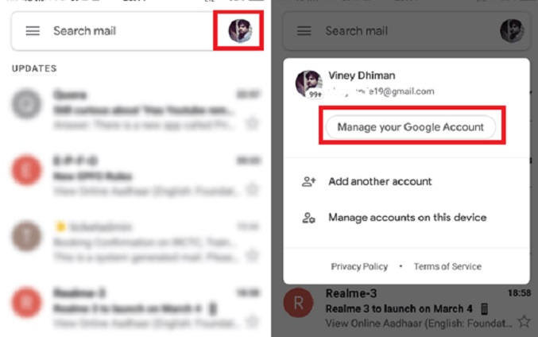Tap the grey sender avatar of first email

26,104
